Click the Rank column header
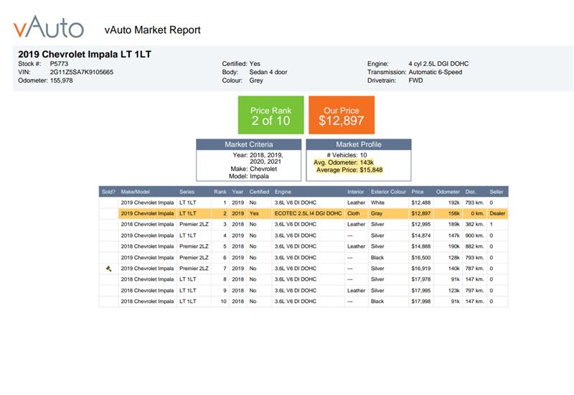Screen dimensions: 574x395 point(220,192)
